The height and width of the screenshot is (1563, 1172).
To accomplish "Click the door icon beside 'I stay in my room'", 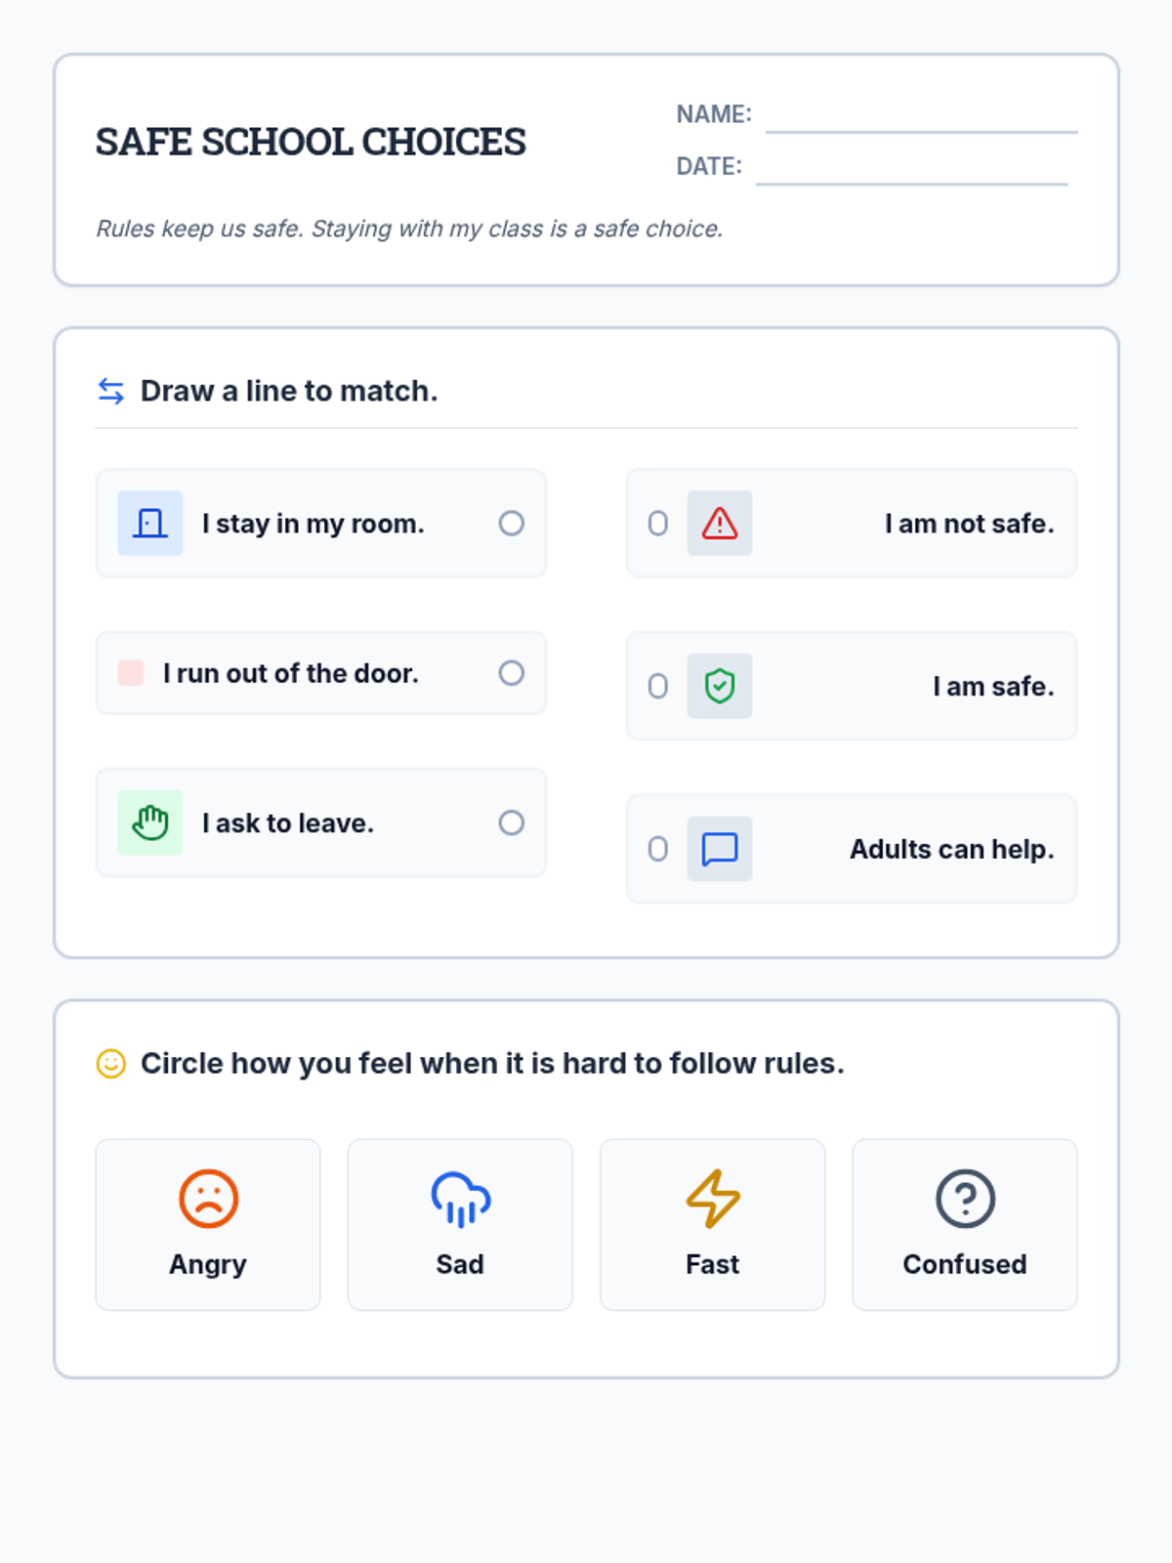I will (149, 524).
